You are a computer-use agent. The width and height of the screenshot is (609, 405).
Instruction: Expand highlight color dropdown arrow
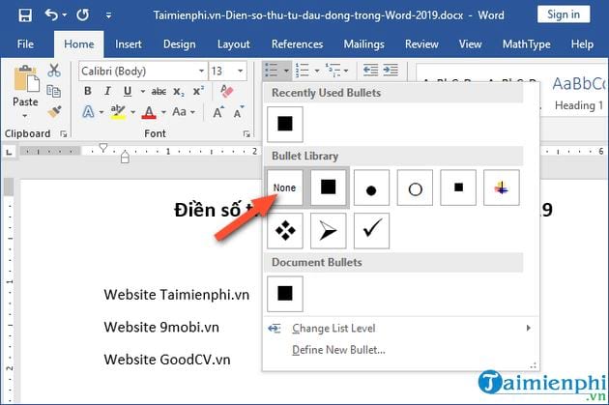(x=132, y=113)
